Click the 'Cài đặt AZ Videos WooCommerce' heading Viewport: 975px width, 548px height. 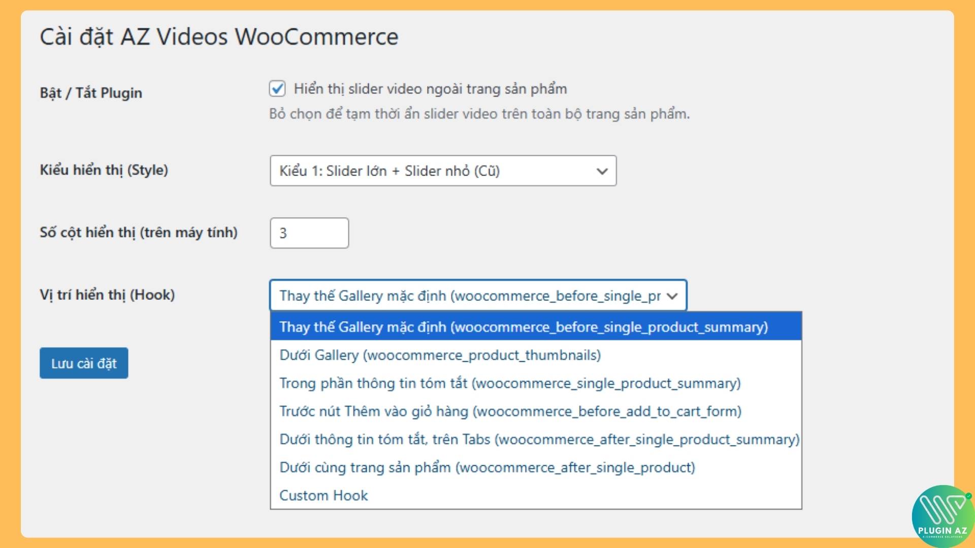pos(219,36)
